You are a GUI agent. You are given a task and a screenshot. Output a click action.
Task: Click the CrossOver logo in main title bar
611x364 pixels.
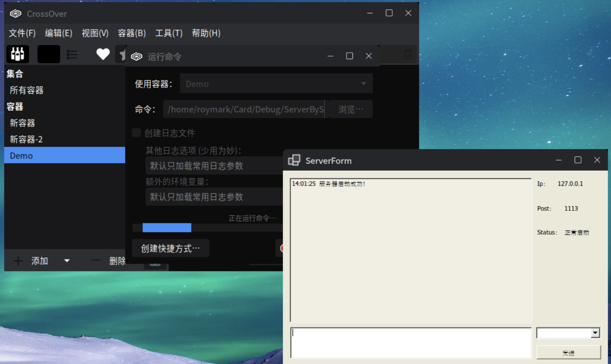point(16,14)
